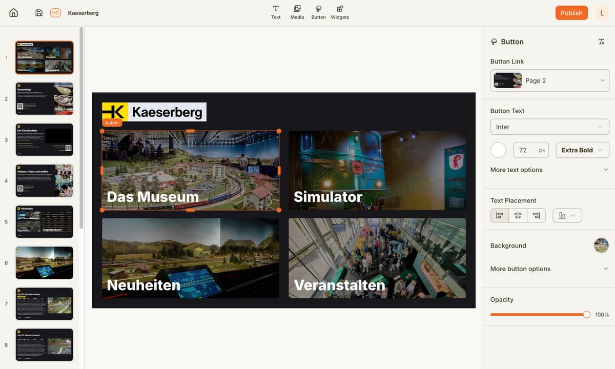Enable center text placement
This screenshot has height=369, width=615.
(518, 215)
